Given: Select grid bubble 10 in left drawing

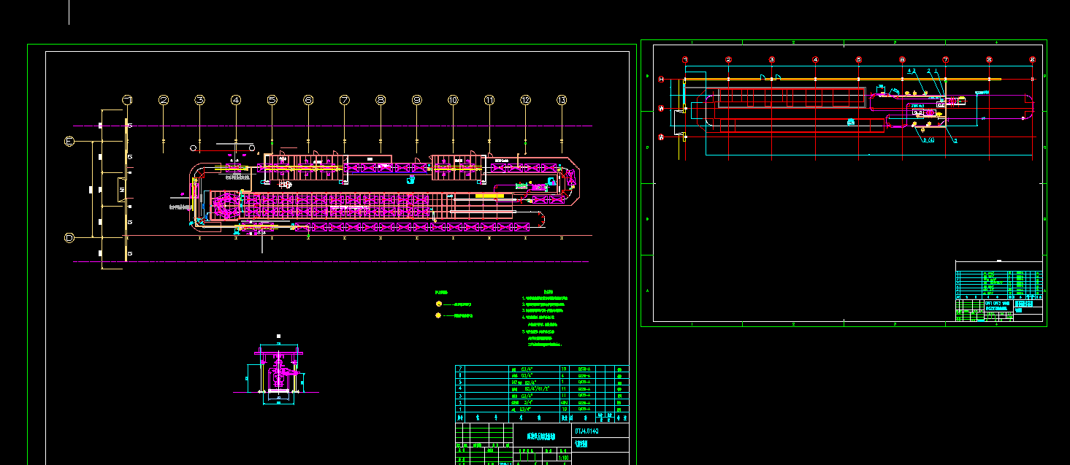Looking at the screenshot, I should (453, 100).
